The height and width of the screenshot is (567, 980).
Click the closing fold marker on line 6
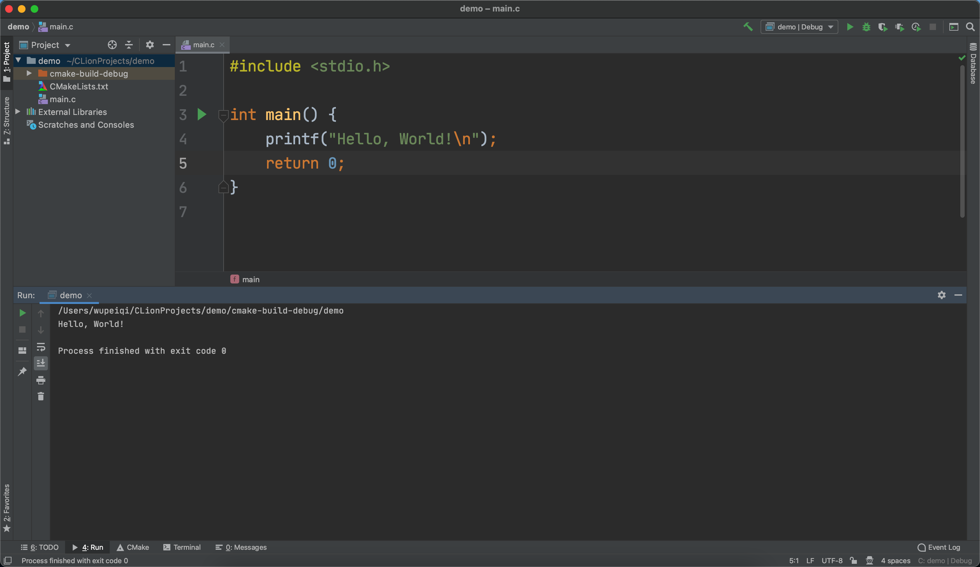(223, 187)
